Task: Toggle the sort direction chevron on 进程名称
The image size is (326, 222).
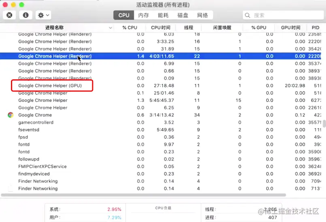Action: 111,28
